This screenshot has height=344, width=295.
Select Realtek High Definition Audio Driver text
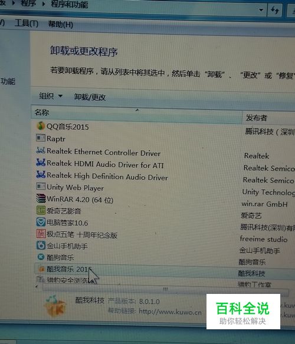coord(107,176)
